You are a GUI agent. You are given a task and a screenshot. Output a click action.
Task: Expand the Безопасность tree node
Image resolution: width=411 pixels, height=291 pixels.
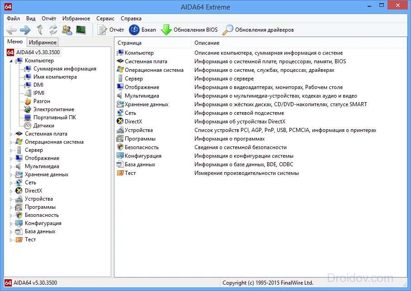11,215
